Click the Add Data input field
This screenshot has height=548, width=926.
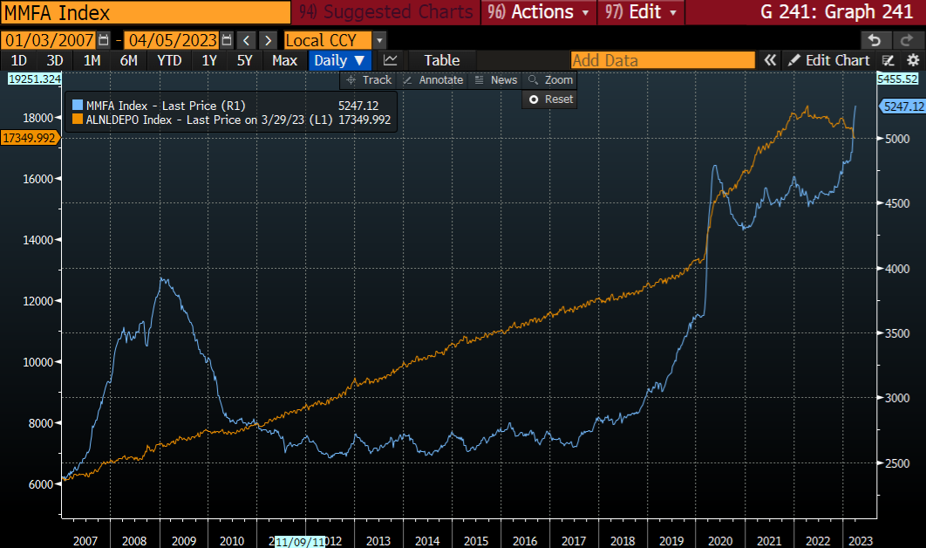662,60
